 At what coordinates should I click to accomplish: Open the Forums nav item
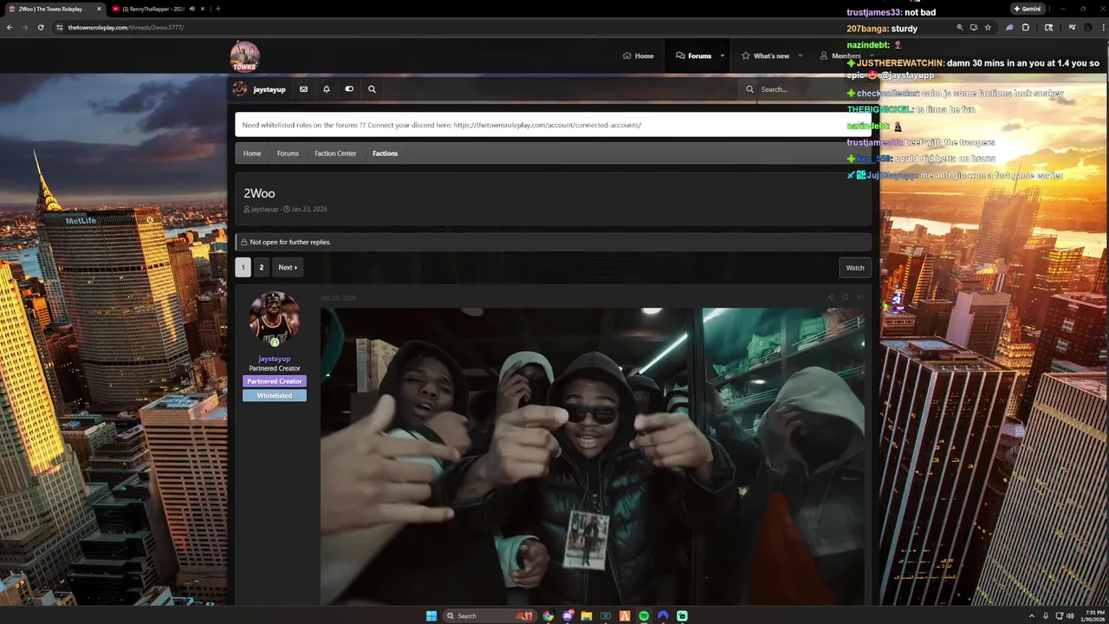coord(693,55)
